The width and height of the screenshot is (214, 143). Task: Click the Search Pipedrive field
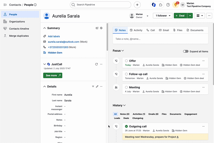[x=100, y=5]
